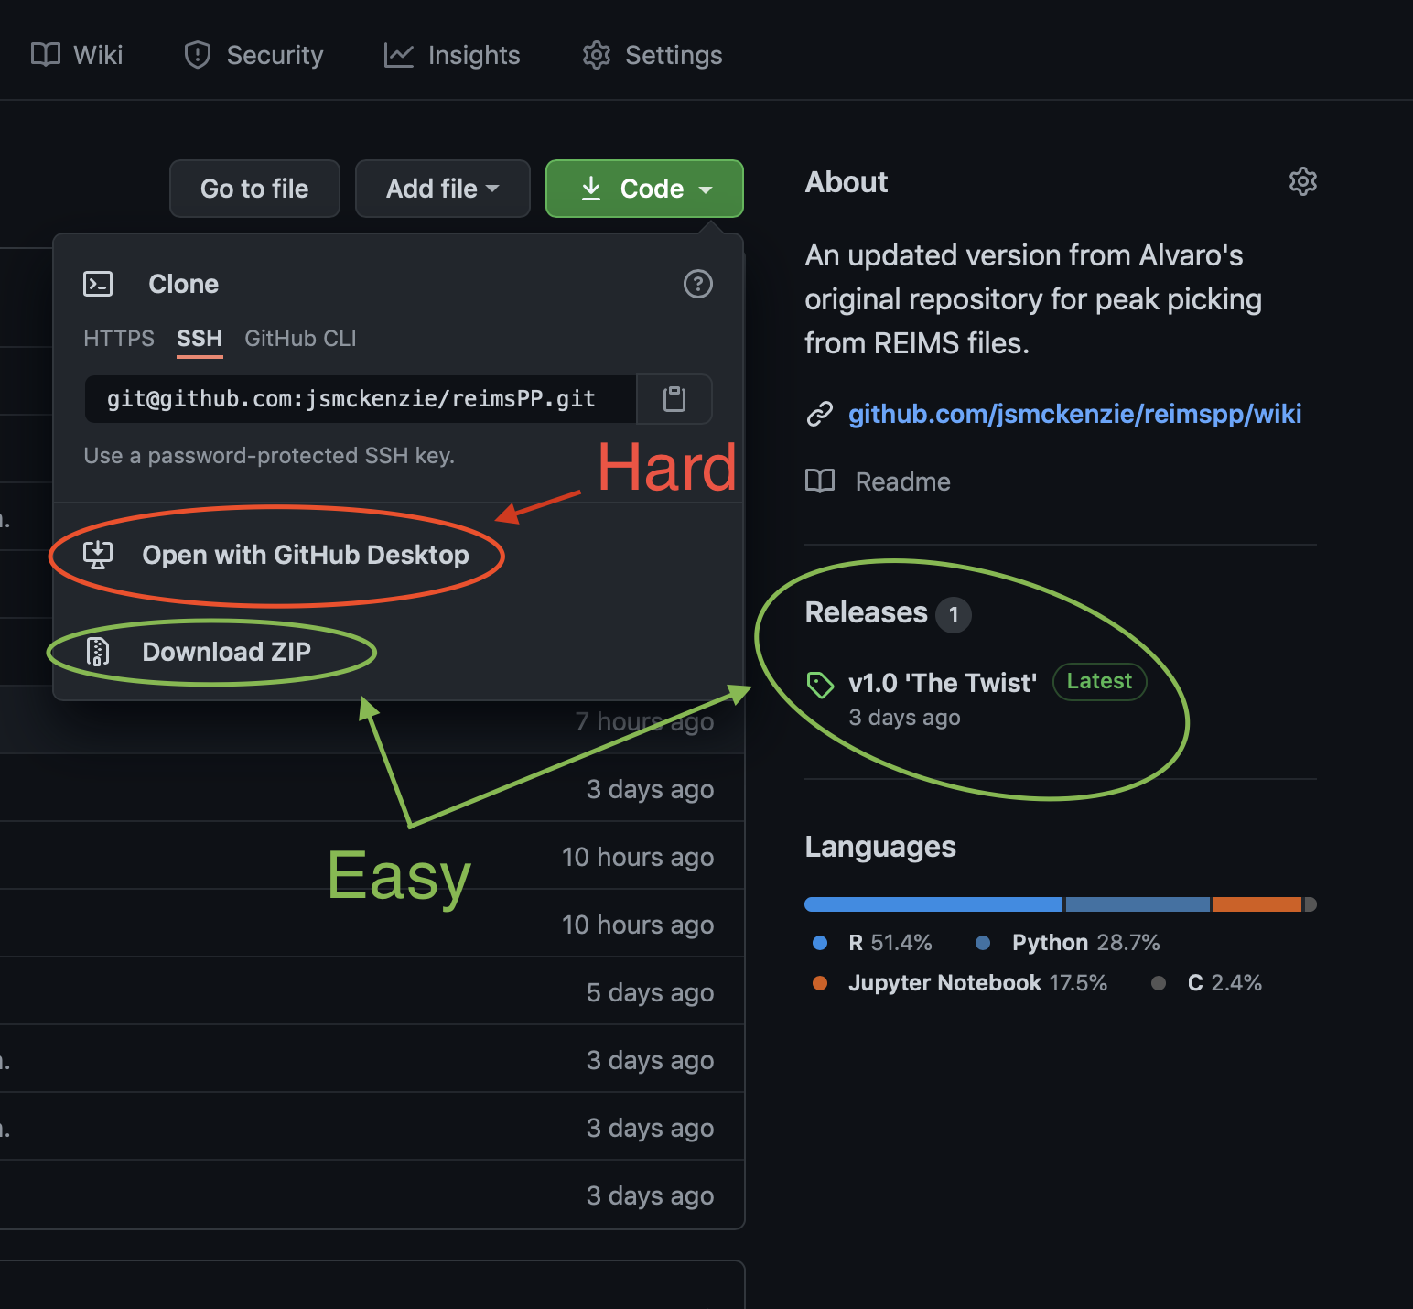Click the SSH clone URL field
The image size is (1413, 1309).
click(361, 399)
